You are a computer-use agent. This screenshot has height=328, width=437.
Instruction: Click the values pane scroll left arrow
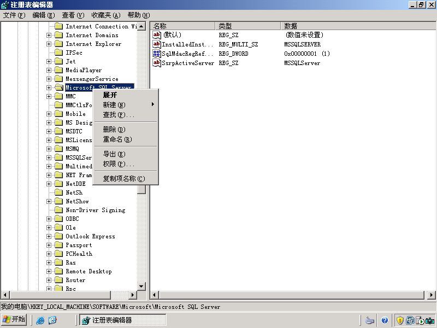tap(155, 295)
